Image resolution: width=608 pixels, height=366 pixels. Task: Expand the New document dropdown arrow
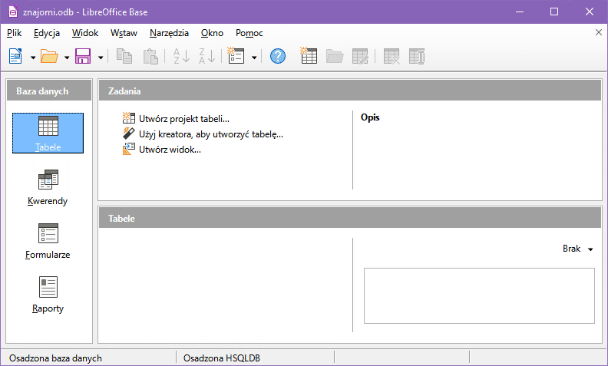(x=33, y=57)
